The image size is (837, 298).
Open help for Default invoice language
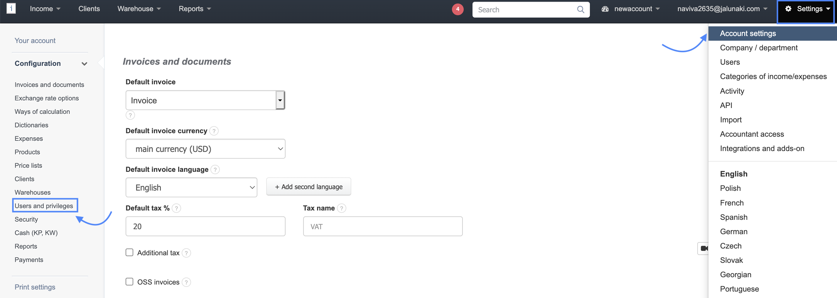(215, 169)
